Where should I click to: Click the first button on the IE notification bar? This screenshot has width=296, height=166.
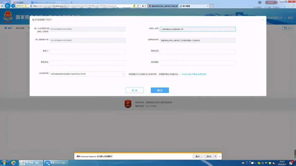(198, 156)
